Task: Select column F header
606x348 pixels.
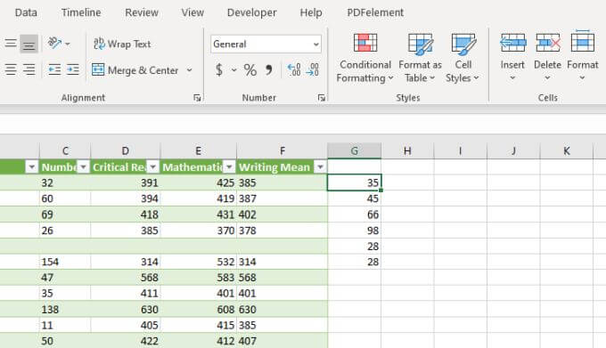Action: click(x=283, y=150)
